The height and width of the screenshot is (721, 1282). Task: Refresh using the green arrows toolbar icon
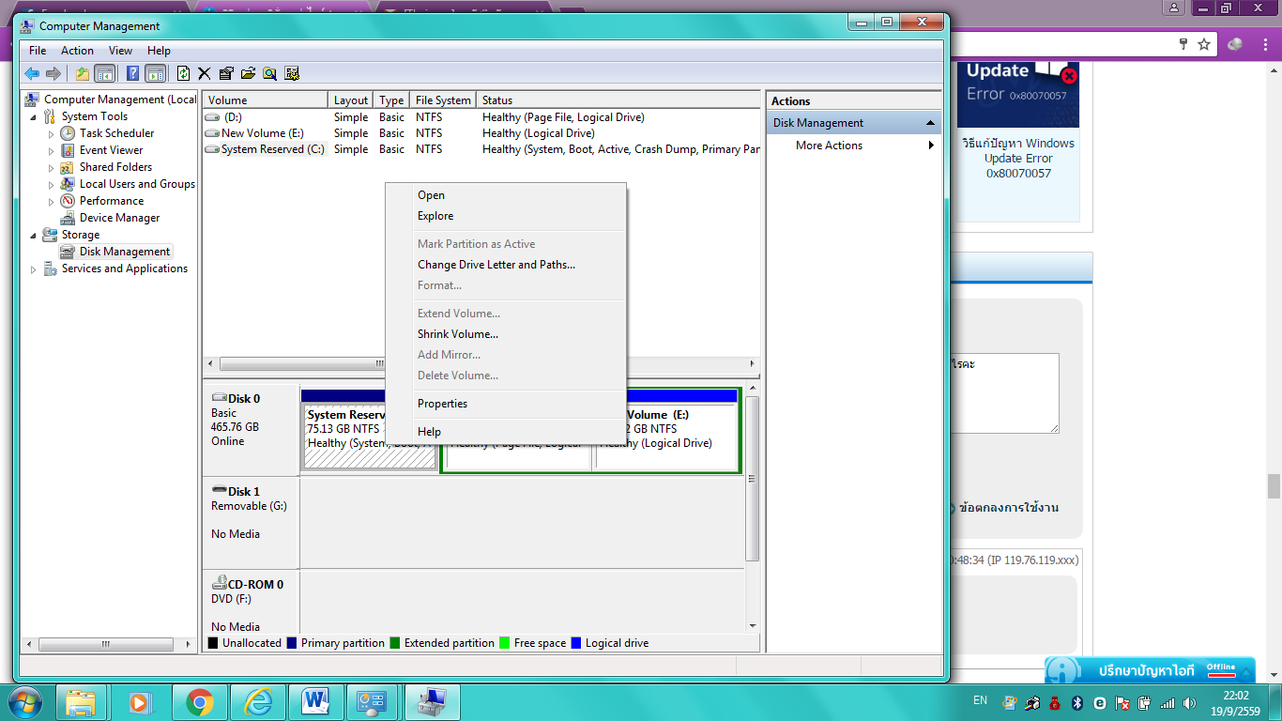pyautogui.click(x=184, y=73)
